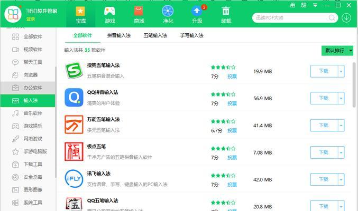
Task: Expand download options for 极点五笔
Action: coord(341,152)
